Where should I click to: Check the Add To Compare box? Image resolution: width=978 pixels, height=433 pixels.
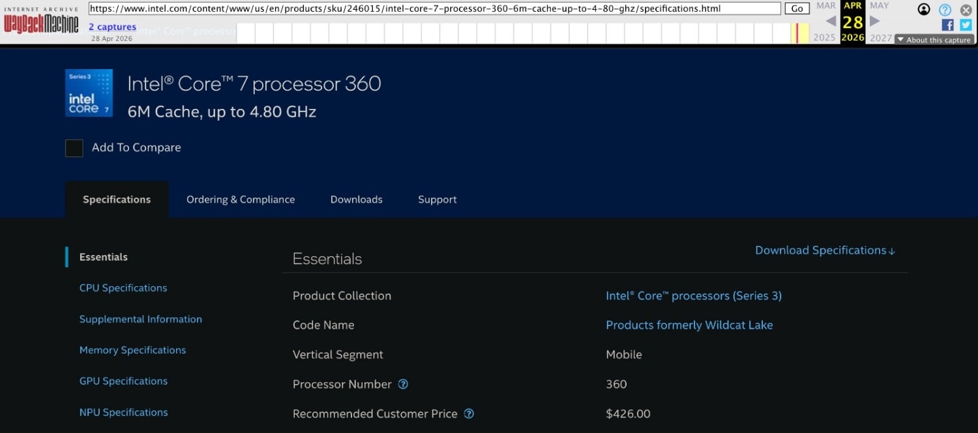coord(74,148)
